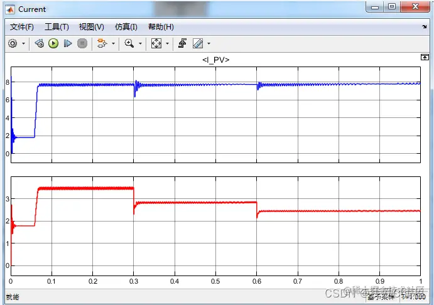Viewport: 434px width, 305px height.
Task: Click the step back button
Action: pos(40,43)
